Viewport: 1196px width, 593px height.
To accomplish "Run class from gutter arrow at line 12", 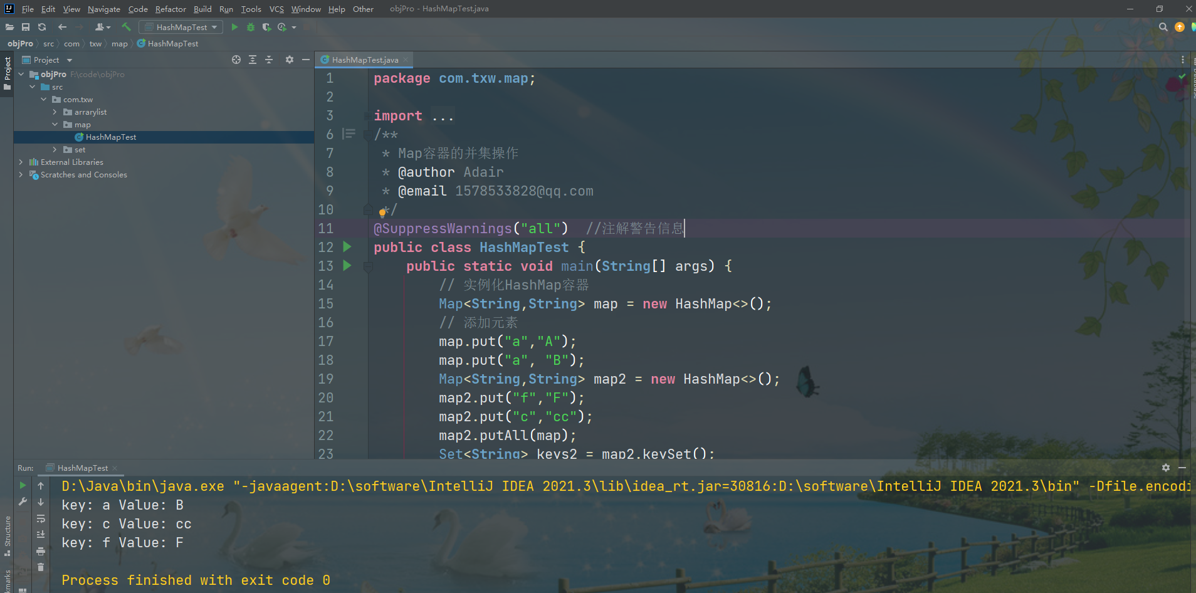I will (347, 247).
